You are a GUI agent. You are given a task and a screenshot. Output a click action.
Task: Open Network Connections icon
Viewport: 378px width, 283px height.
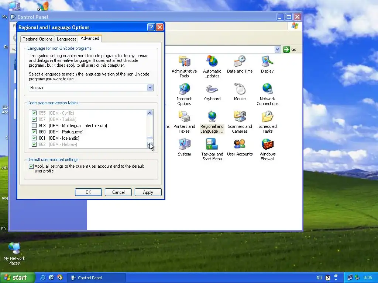[267, 89]
